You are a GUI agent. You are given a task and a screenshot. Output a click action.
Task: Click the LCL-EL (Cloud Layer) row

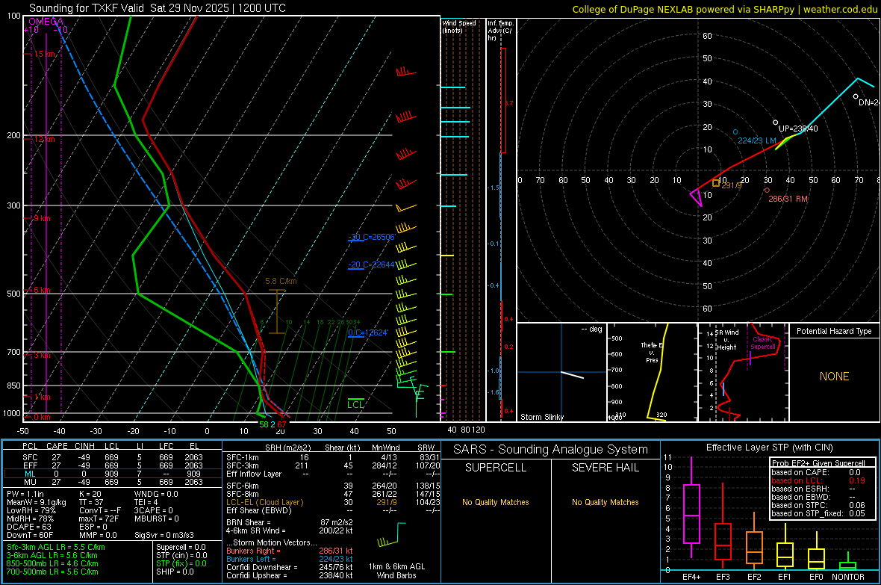pyautogui.click(x=333, y=502)
